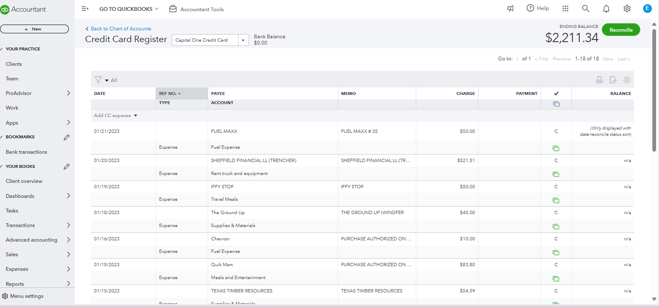The height and width of the screenshot is (307, 659).
Task: Click the New button
Action: coord(34,29)
